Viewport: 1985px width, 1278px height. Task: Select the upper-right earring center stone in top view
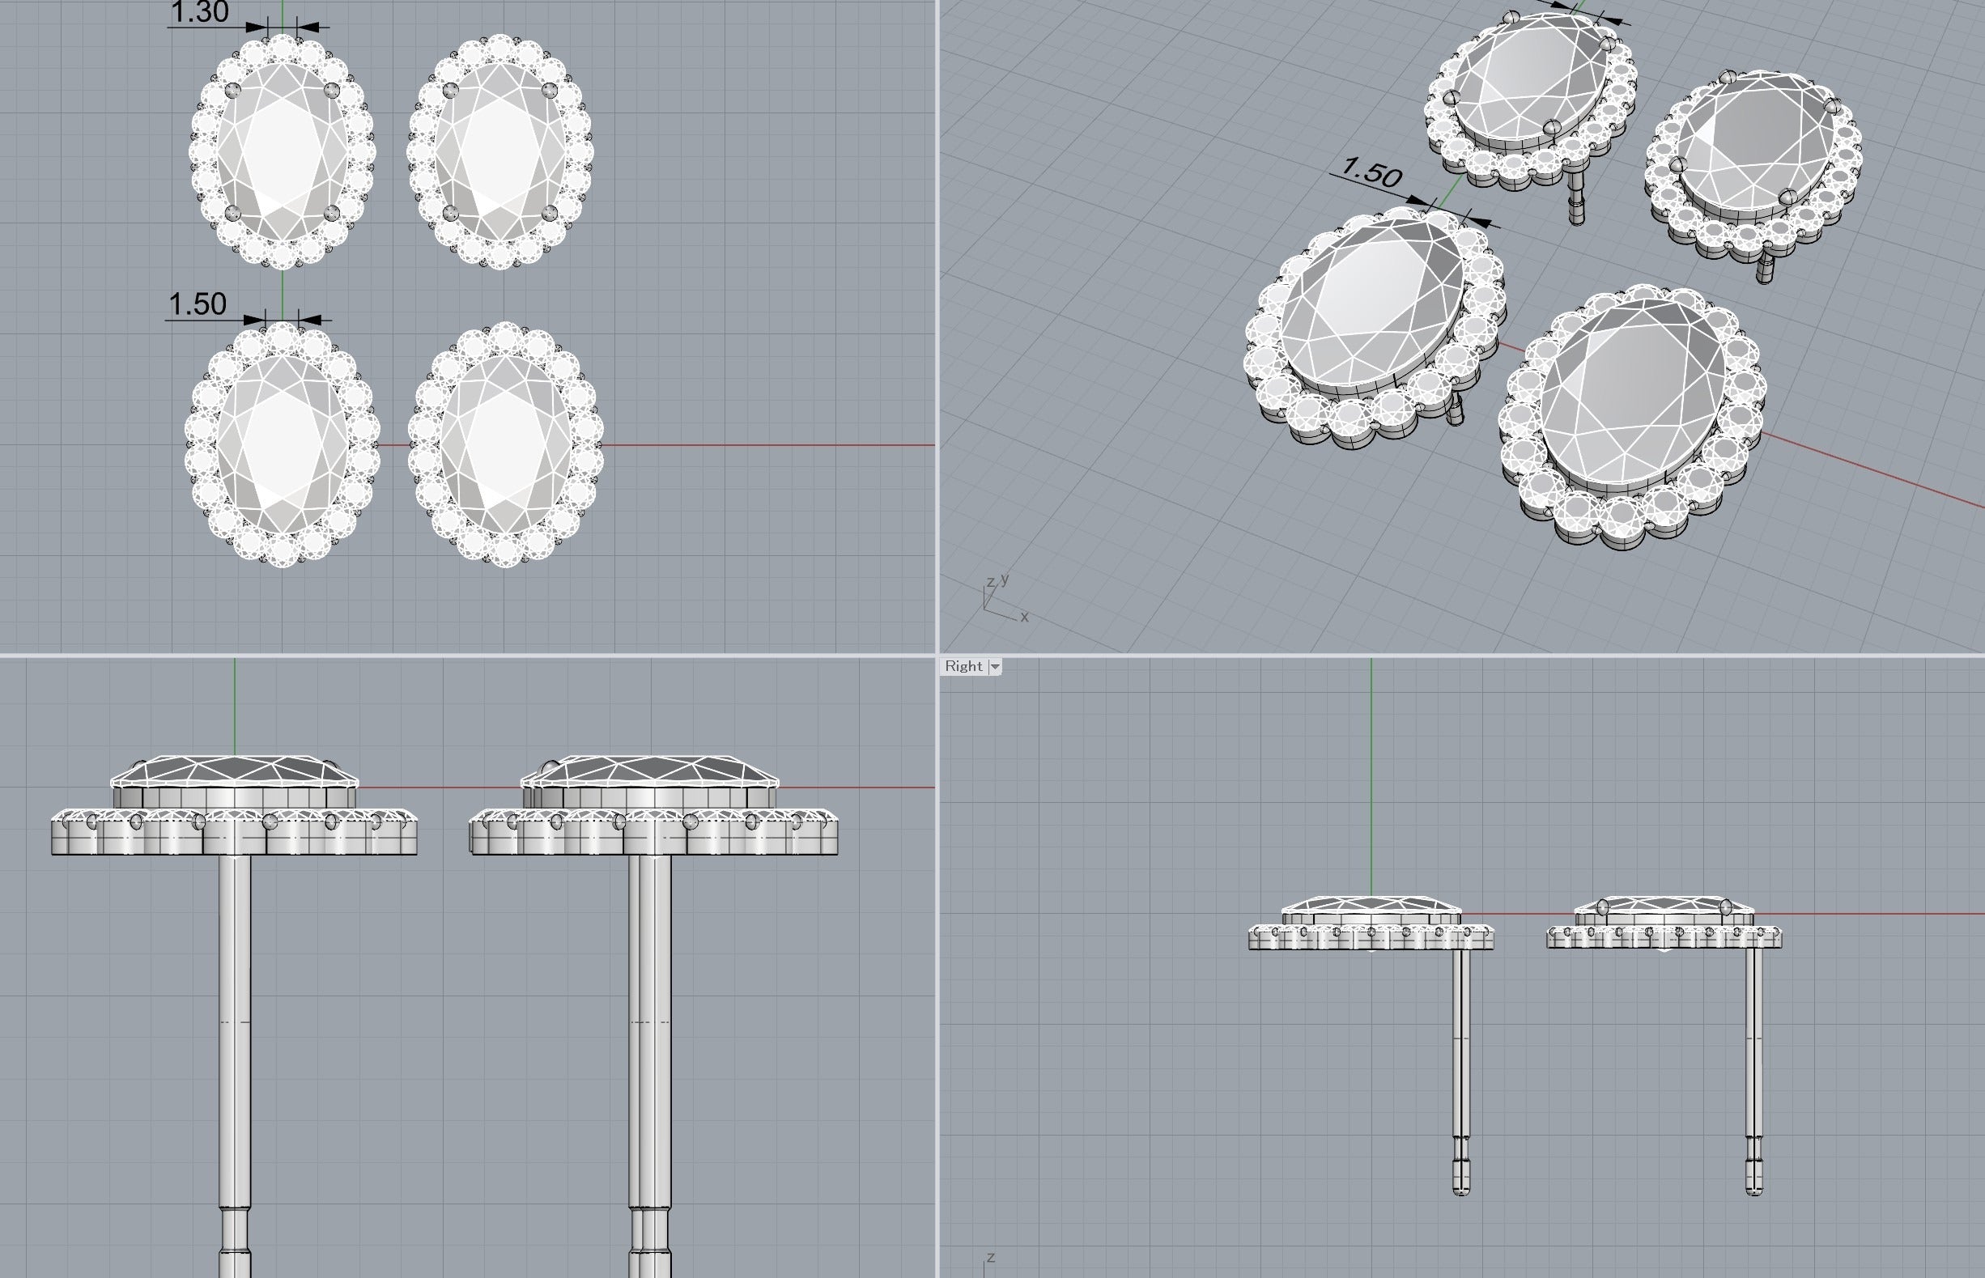click(x=499, y=152)
